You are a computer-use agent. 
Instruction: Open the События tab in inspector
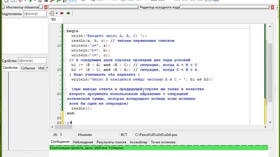(28, 68)
